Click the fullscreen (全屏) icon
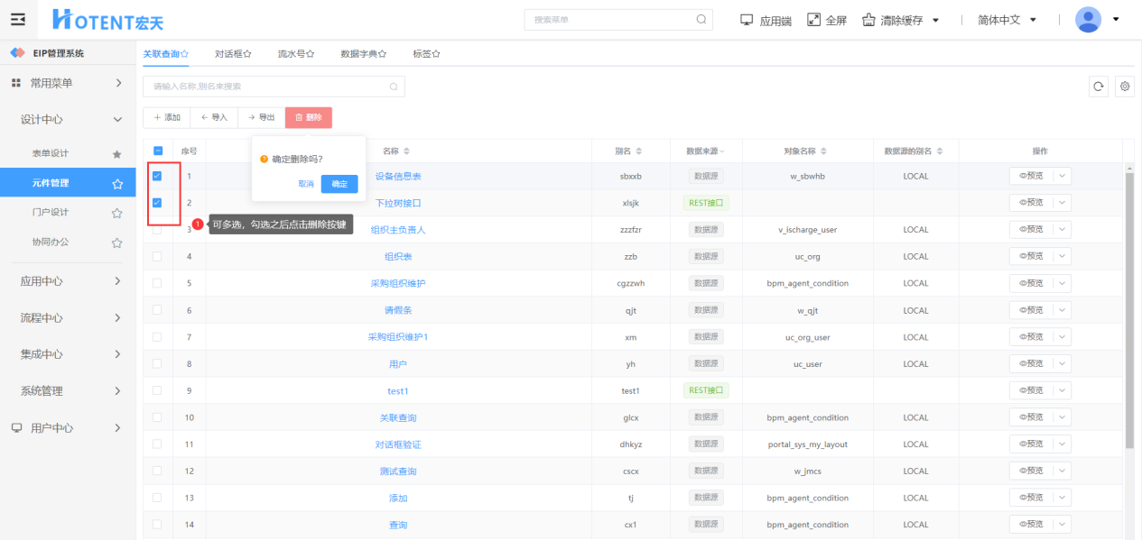This screenshot has width=1142, height=540. pos(813,20)
